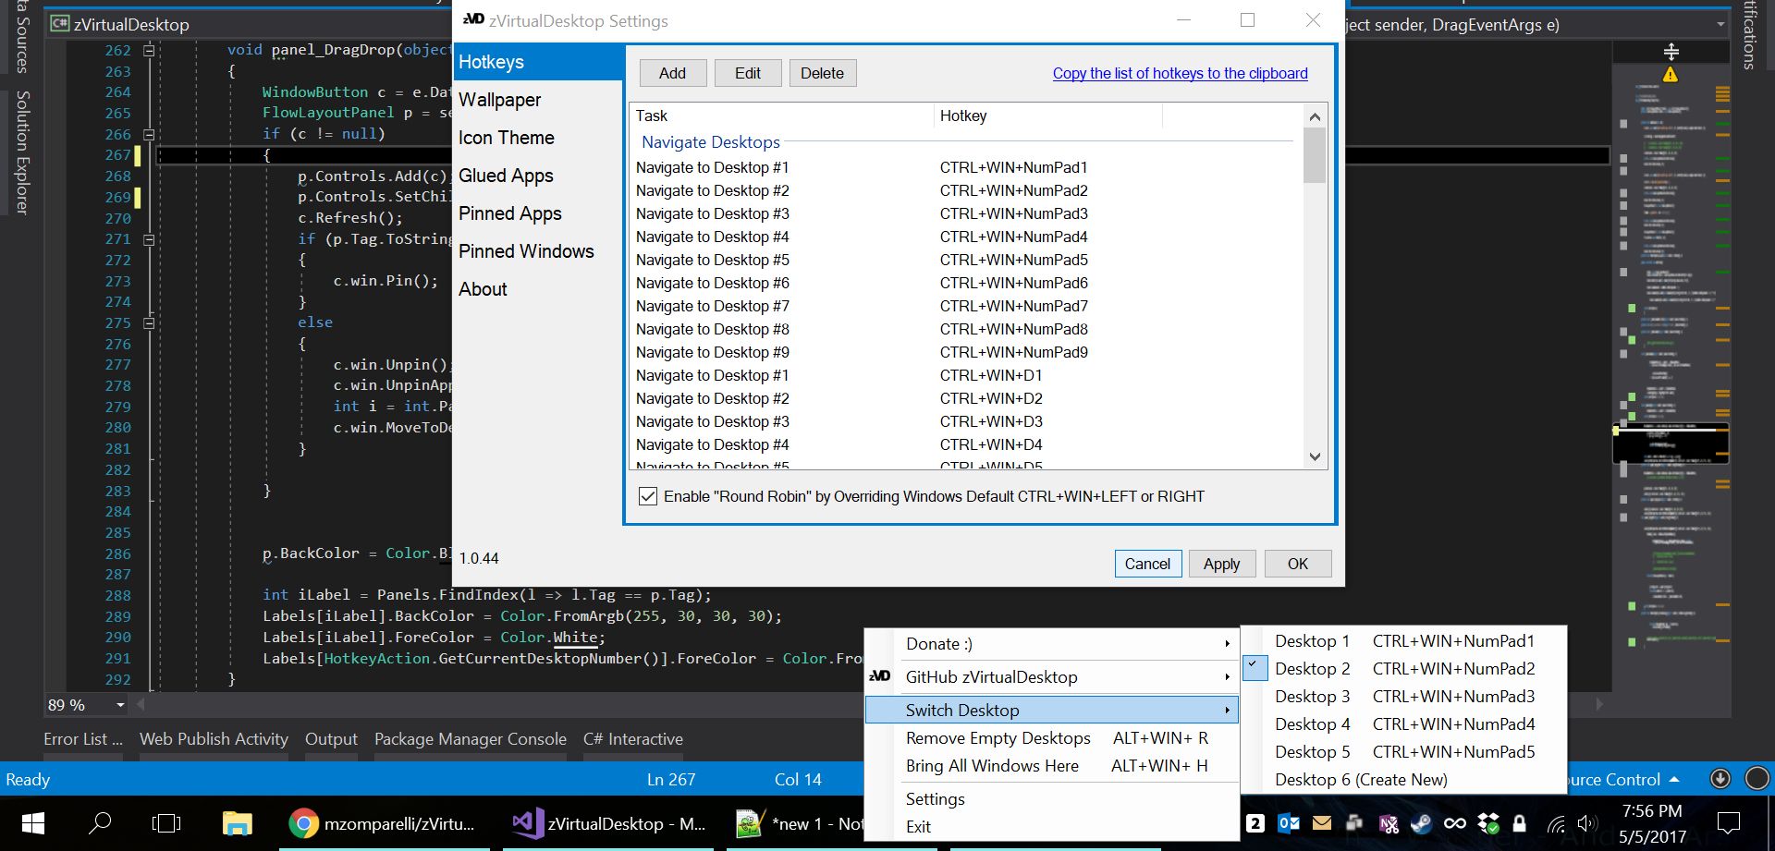Open Outlook from the system tray
The width and height of the screenshot is (1775, 851).
(x=1288, y=823)
